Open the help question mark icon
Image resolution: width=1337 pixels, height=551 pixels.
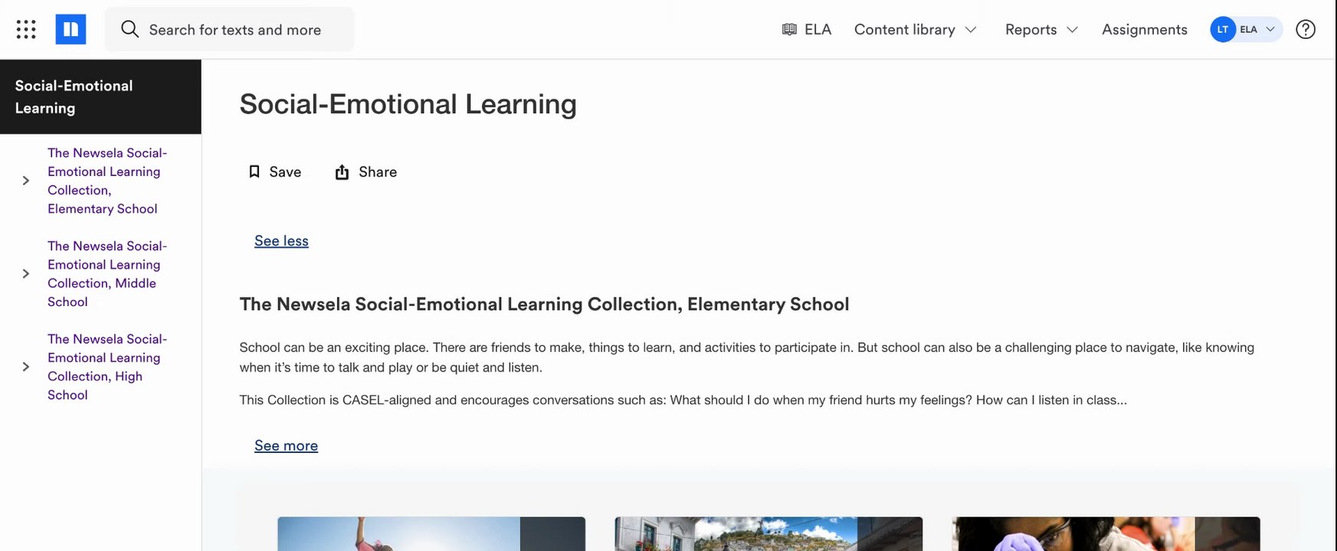pos(1306,30)
